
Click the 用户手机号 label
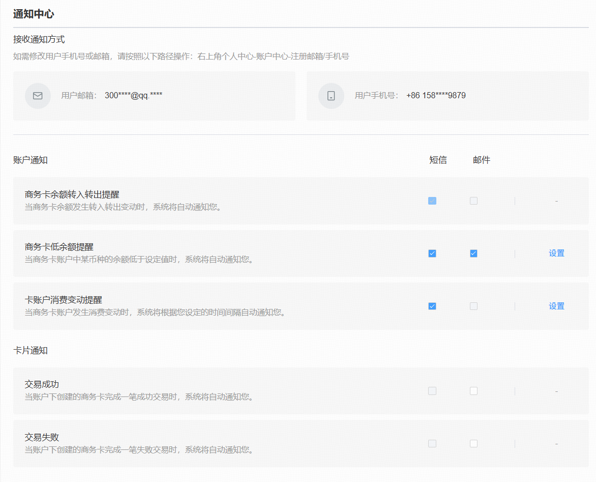(377, 96)
